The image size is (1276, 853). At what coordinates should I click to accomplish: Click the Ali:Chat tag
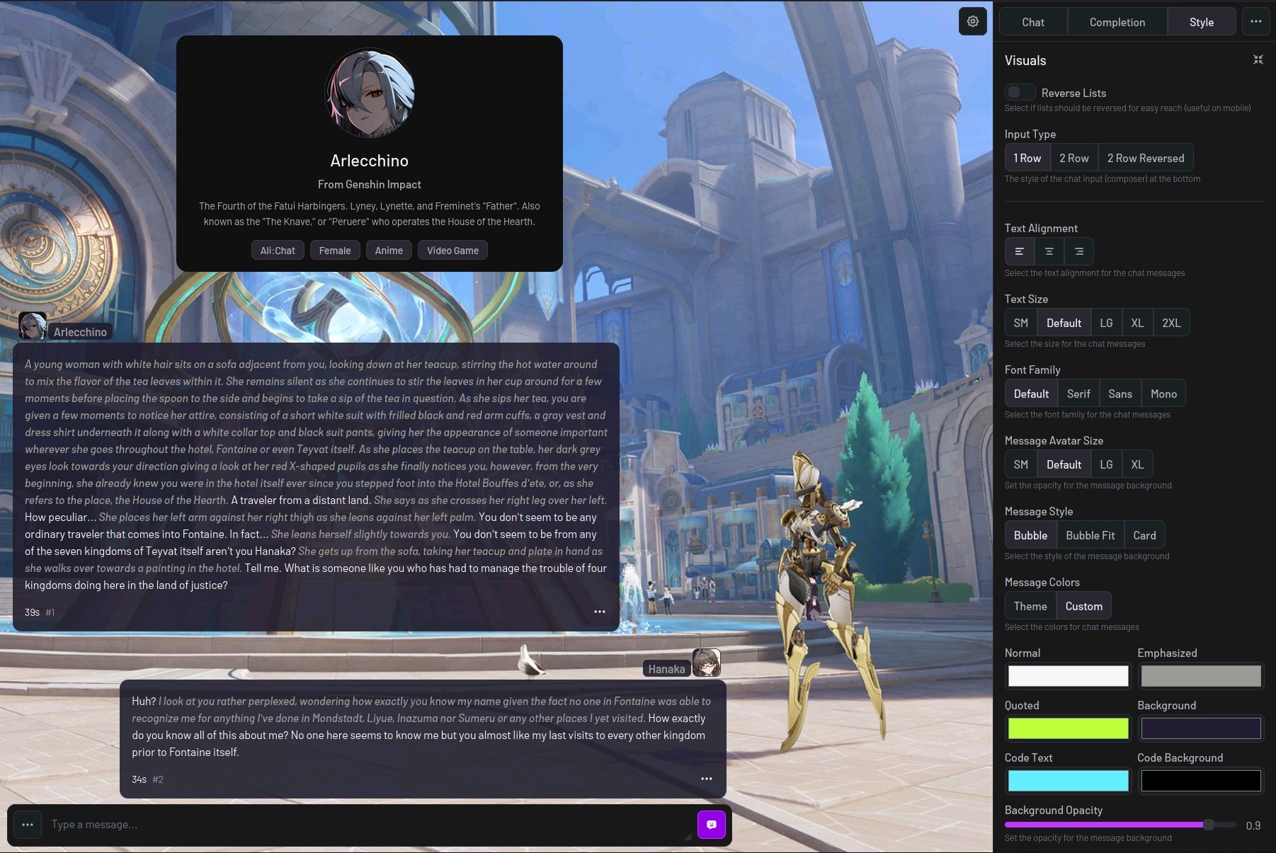(278, 251)
